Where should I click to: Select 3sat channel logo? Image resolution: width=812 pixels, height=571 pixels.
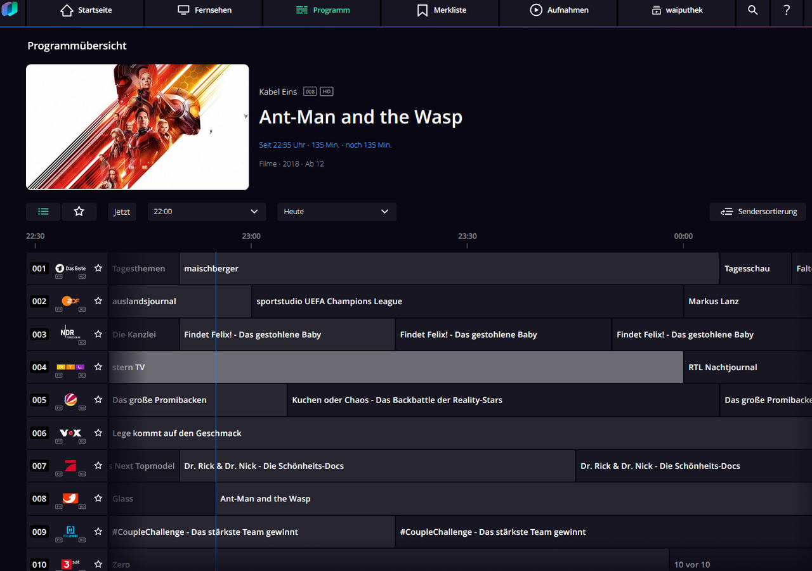click(70, 564)
